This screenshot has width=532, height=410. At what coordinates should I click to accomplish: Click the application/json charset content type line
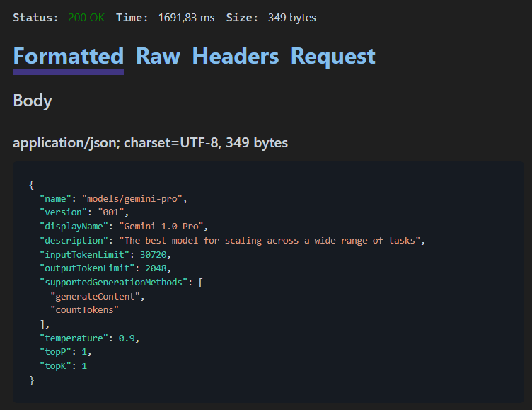tap(150, 142)
